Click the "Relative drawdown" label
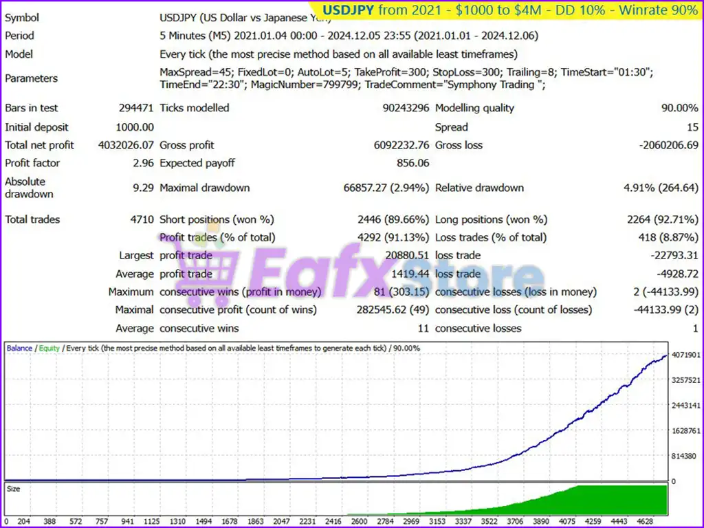The height and width of the screenshot is (528, 704). 479,188
